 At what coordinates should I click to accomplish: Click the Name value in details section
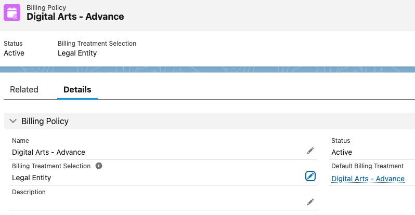point(48,152)
